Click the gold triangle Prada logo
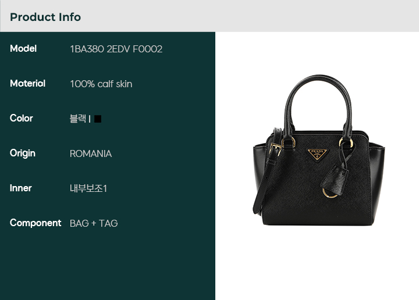The image size is (419, 300). click(x=318, y=154)
